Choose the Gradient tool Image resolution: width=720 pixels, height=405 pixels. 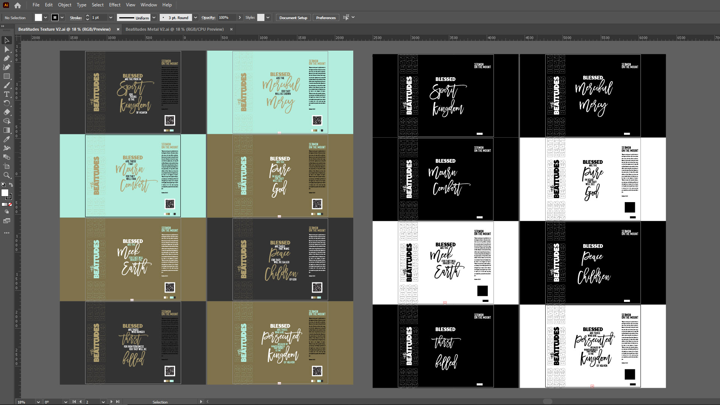[x=7, y=130]
